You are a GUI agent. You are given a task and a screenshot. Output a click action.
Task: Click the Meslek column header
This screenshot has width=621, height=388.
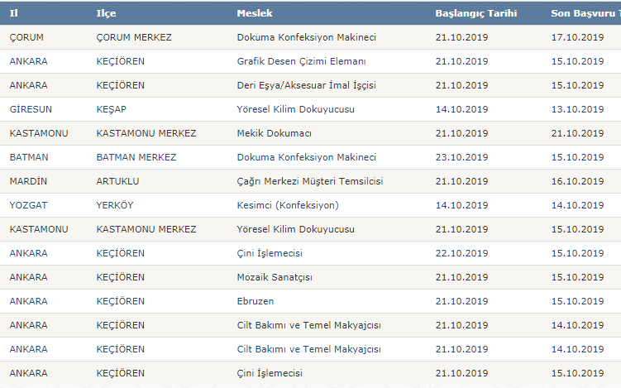pyautogui.click(x=255, y=13)
